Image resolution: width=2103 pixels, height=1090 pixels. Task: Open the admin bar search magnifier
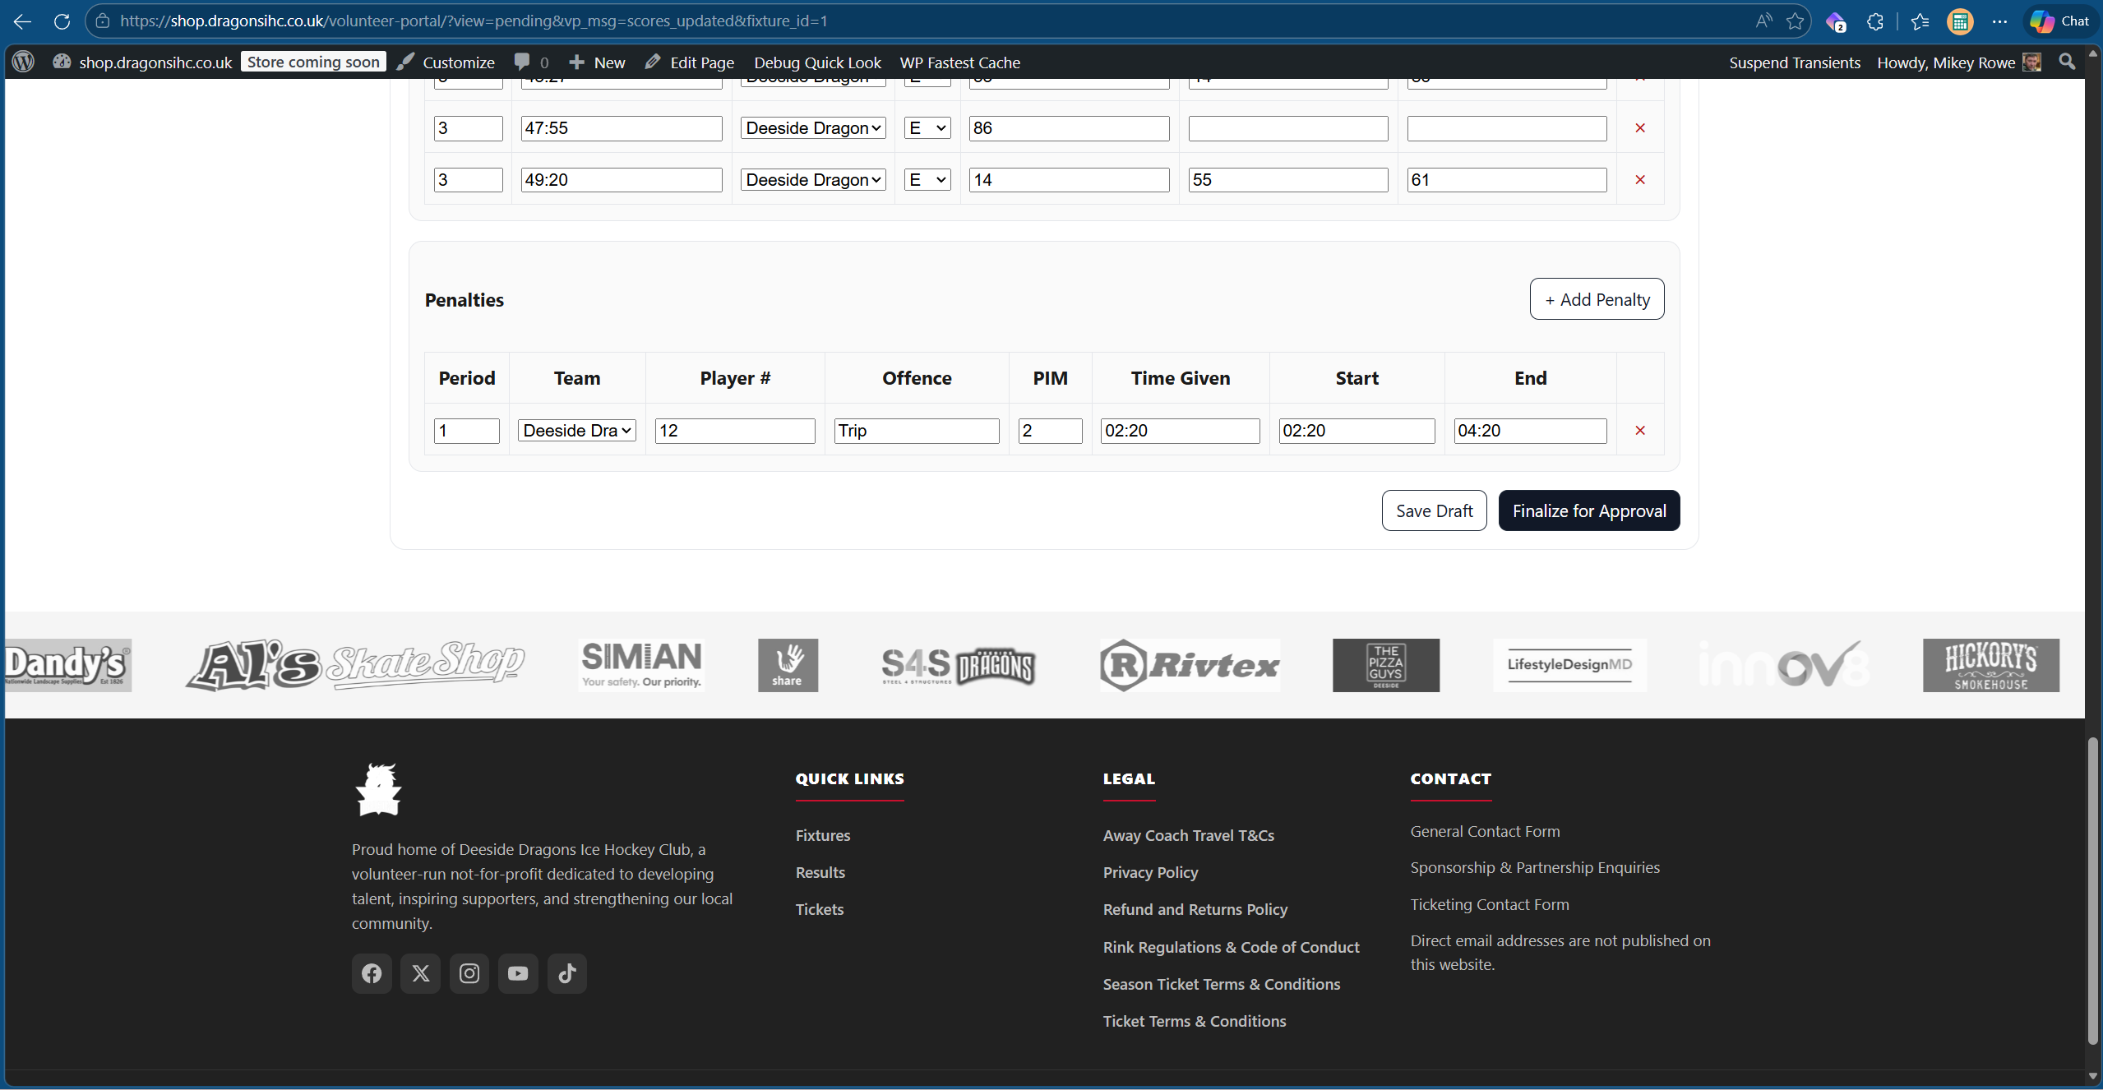point(2067,61)
